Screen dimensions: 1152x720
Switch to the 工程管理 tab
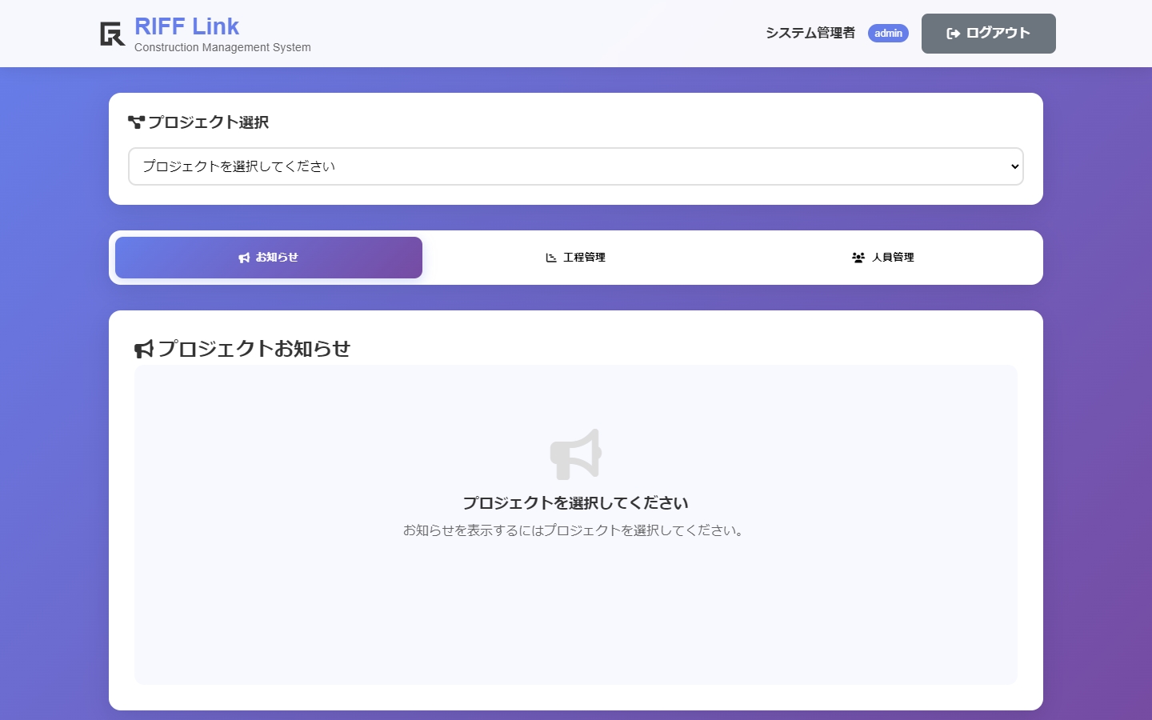[x=576, y=258]
